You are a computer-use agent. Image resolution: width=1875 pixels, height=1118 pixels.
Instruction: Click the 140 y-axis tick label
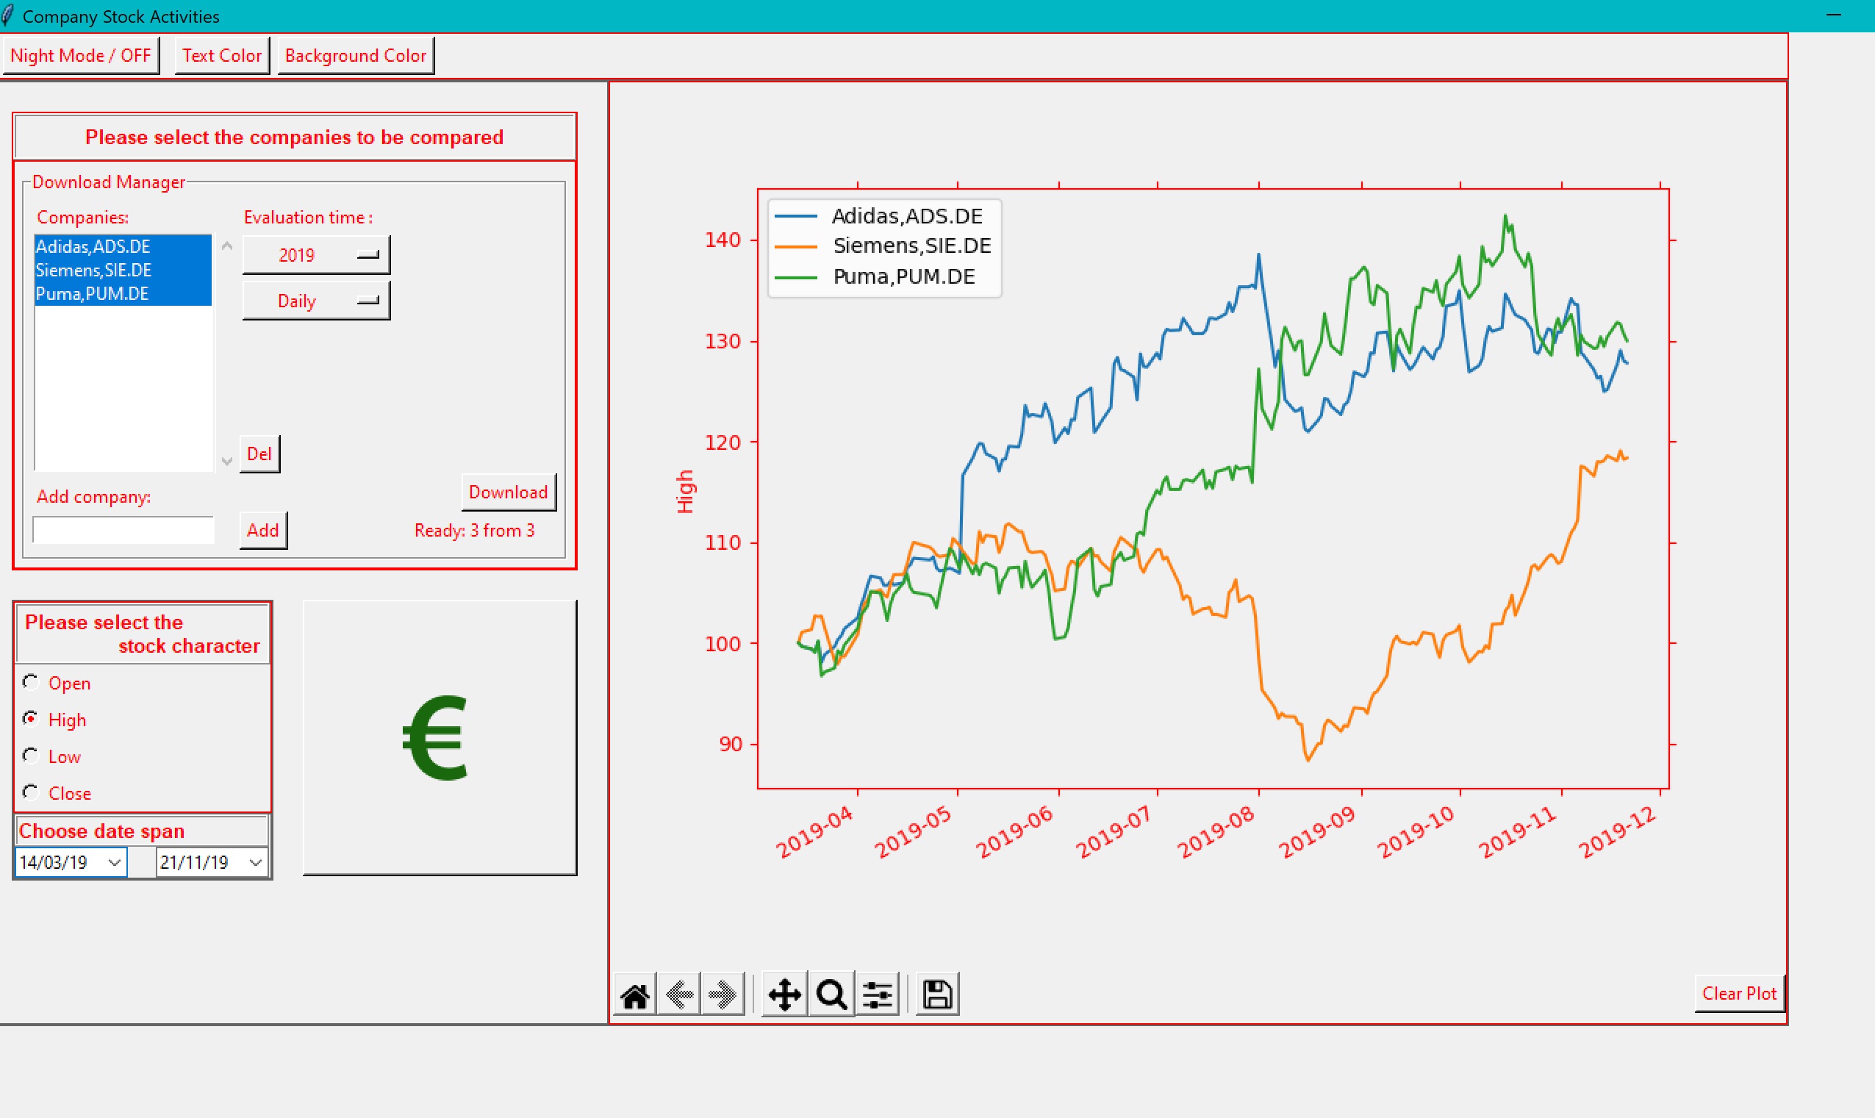point(723,240)
